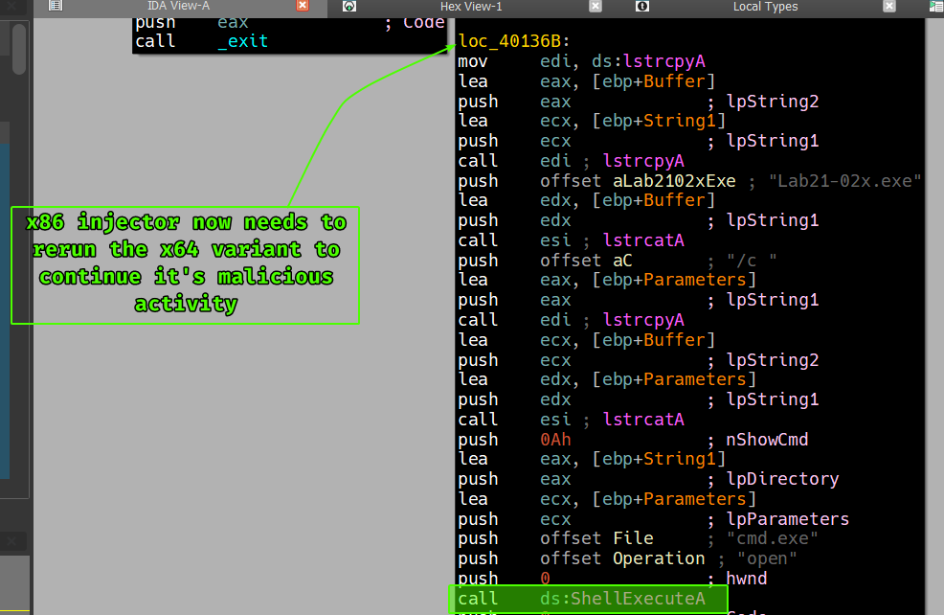Select the "cmd.exe" File offset line

[596, 538]
